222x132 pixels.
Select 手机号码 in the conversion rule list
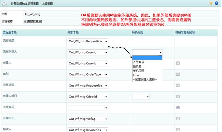point(147,71)
